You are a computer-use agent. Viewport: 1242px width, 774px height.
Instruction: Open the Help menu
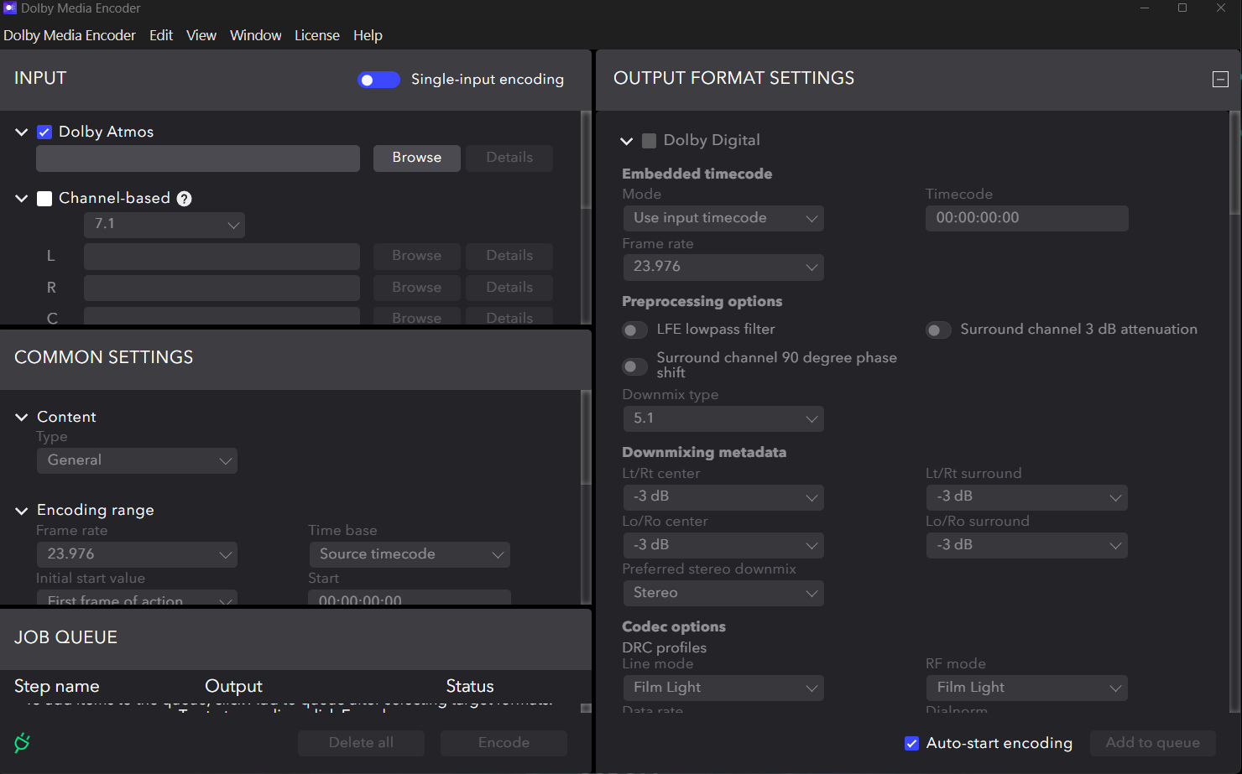point(368,35)
